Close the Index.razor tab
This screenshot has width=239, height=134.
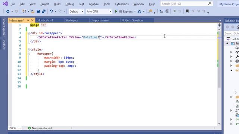tap(32, 20)
